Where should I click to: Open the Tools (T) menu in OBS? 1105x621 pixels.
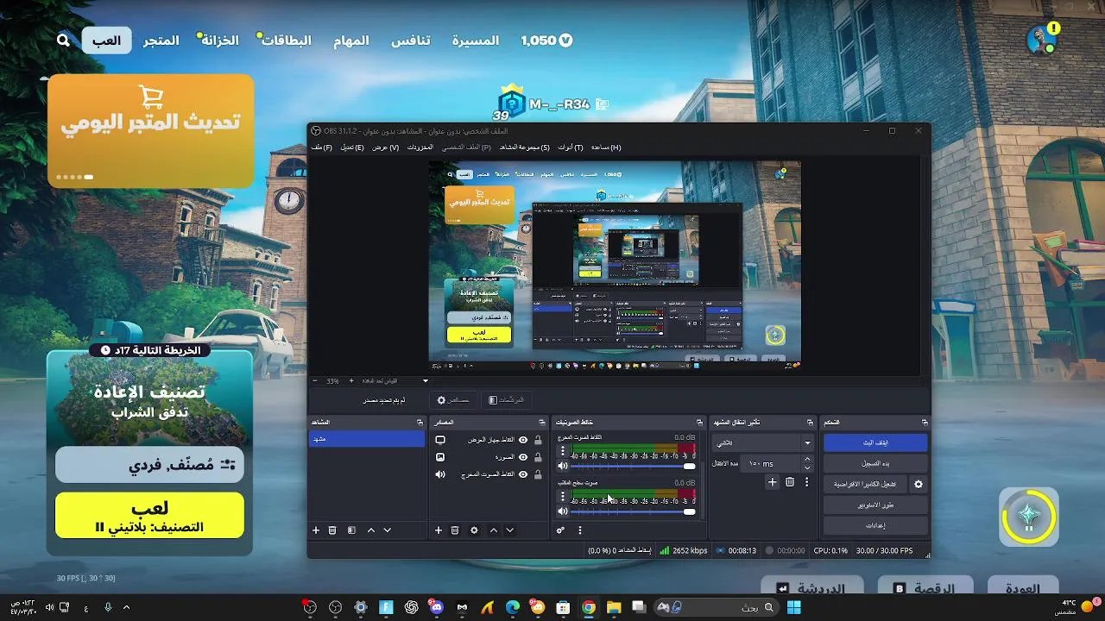[x=571, y=147]
